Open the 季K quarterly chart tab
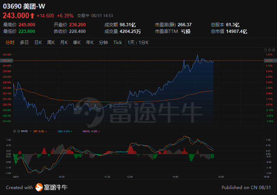Viewport: 277px width, 195px height. point(77,43)
